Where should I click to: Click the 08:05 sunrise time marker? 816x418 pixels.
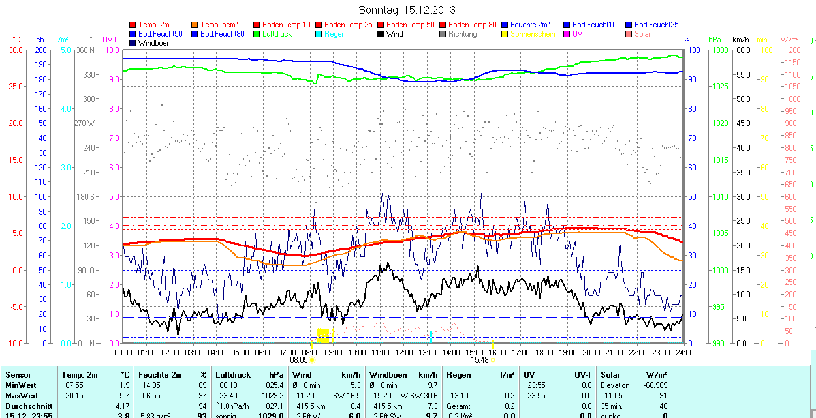[x=299, y=359]
